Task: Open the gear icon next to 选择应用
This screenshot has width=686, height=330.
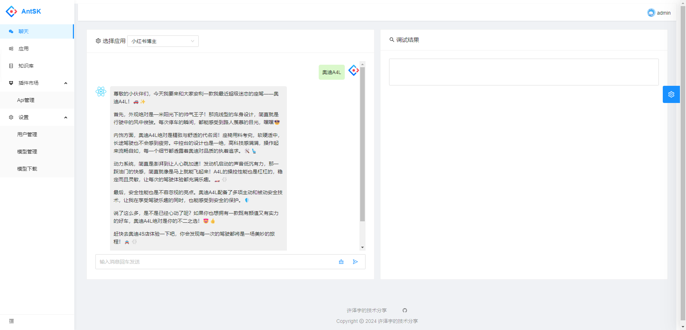Action: pos(98,41)
